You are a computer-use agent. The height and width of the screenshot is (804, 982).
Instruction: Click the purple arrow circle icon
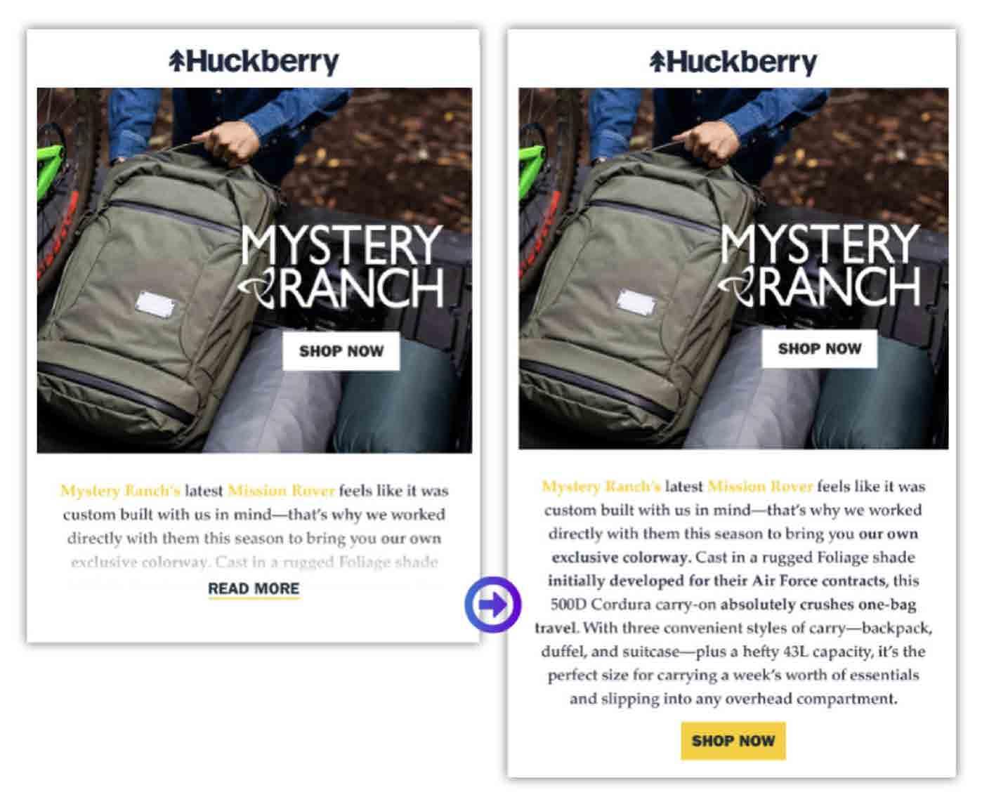click(492, 604)
